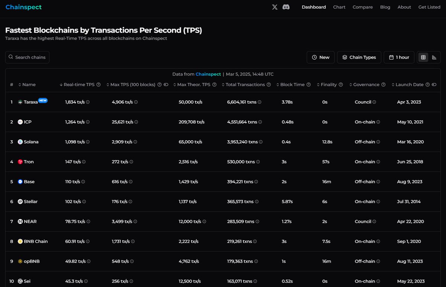Click info icon next to 3,953,240 txns
The image size is (446, 287).
pos(261,142)
